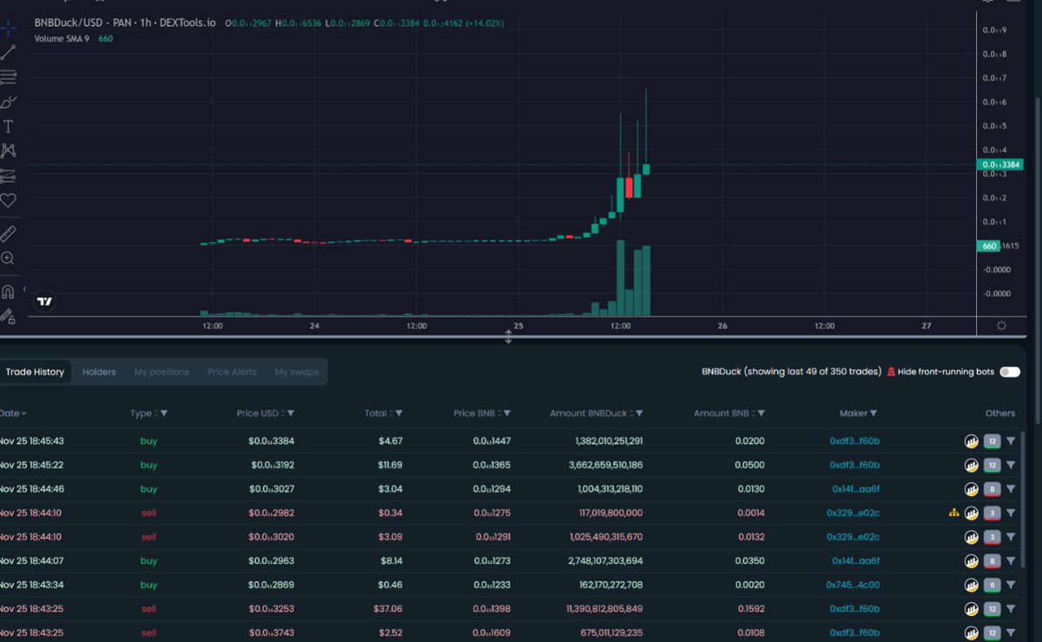Open the Amount BNB column filter
This screenshot has width=1042, height=642.
(761, 414)
